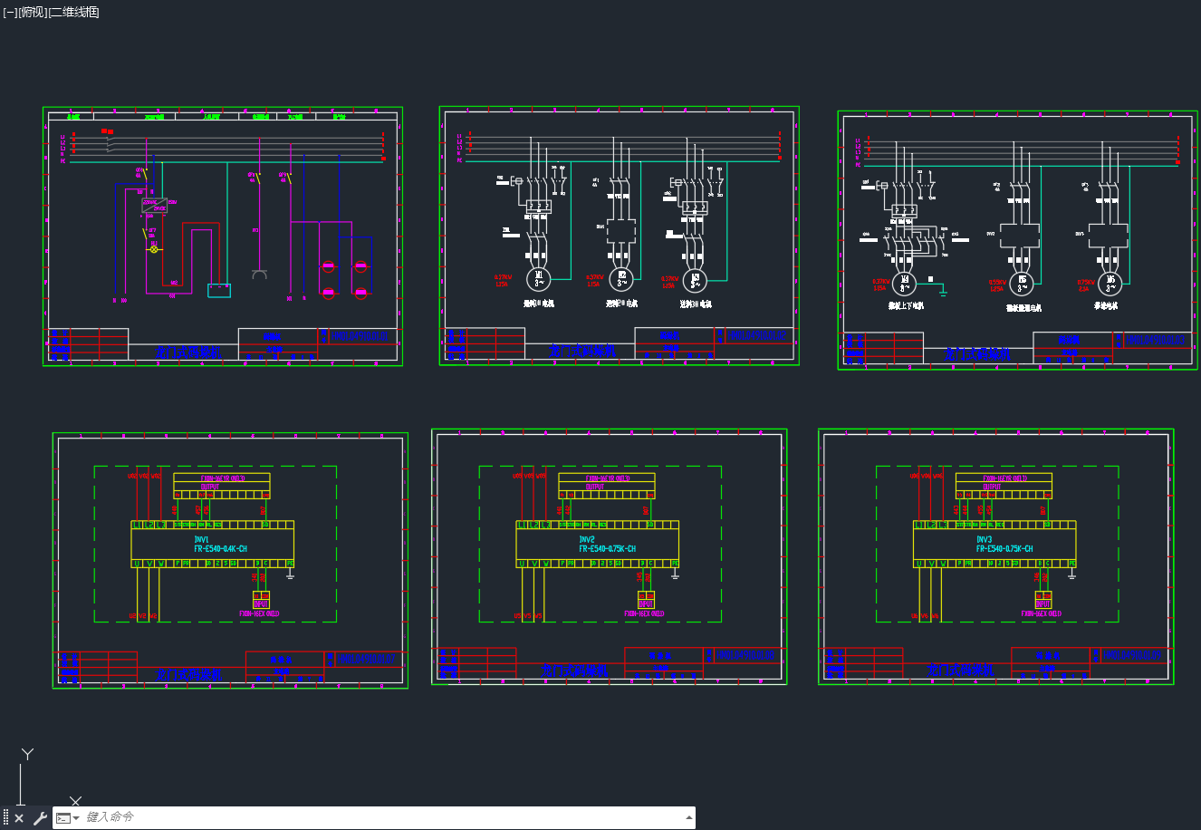This screenshot has width=1201, height=830.
Task: Select motor M4 symbol in third sheet
Action: tap(904, 283)
